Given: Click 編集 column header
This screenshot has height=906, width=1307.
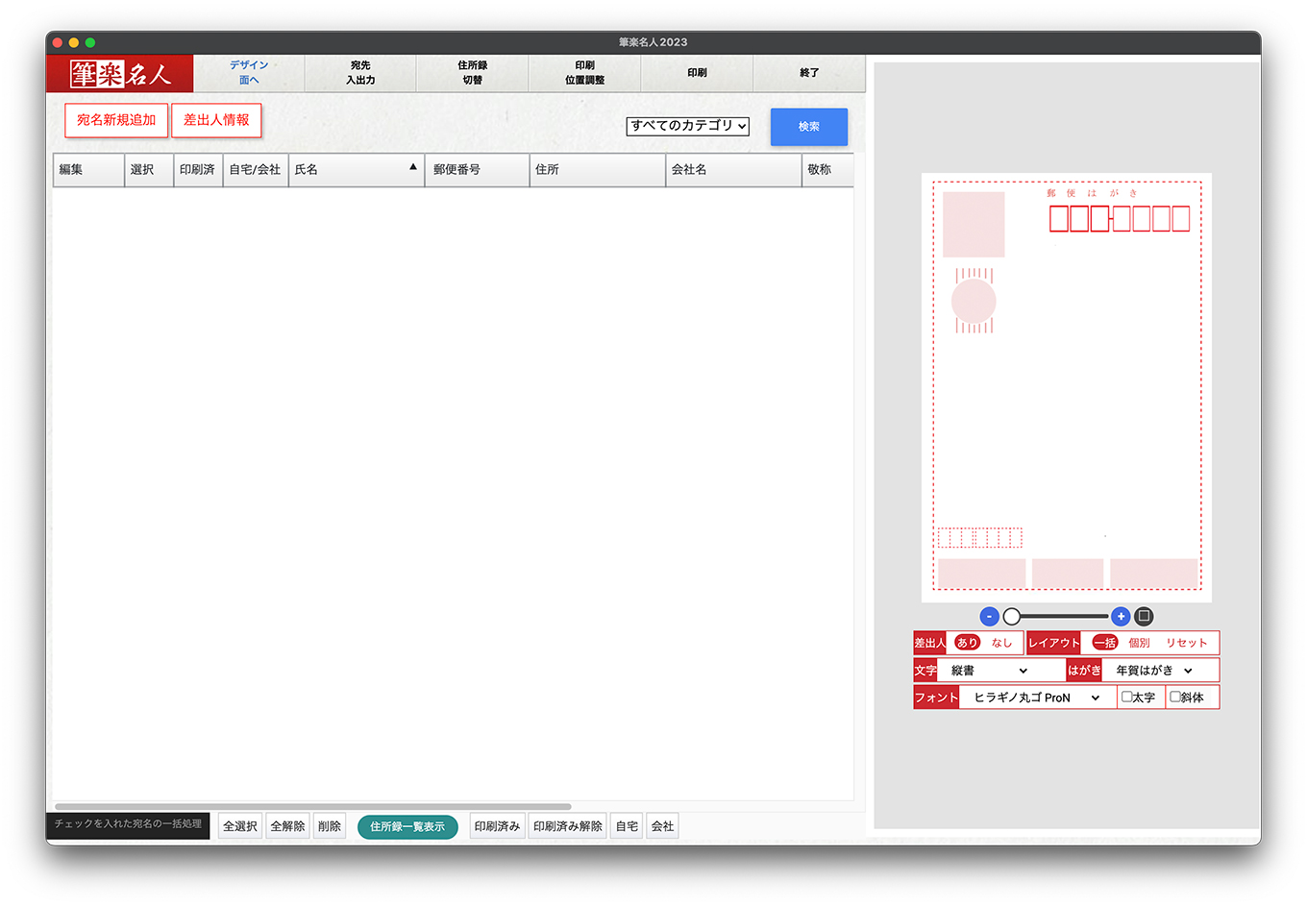Looking at the screenshot, I should click(88, 169).
